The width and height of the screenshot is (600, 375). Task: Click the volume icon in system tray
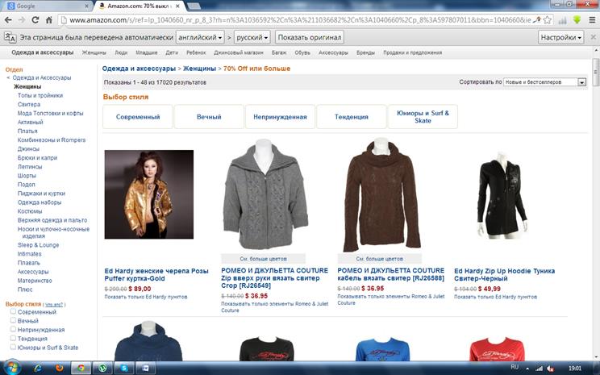coord(550,369)
